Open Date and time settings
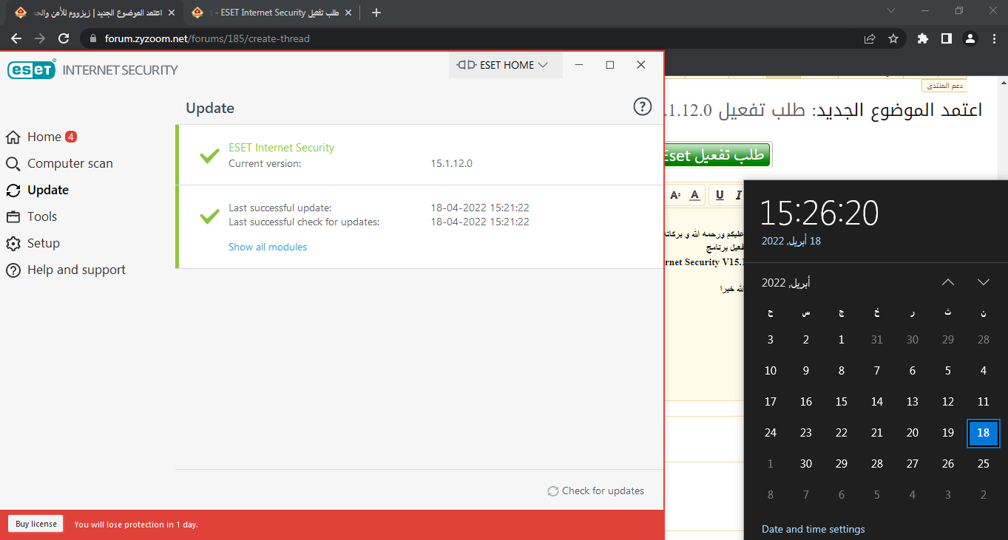The image size is (1008, 540). click(x=813, y=529)
